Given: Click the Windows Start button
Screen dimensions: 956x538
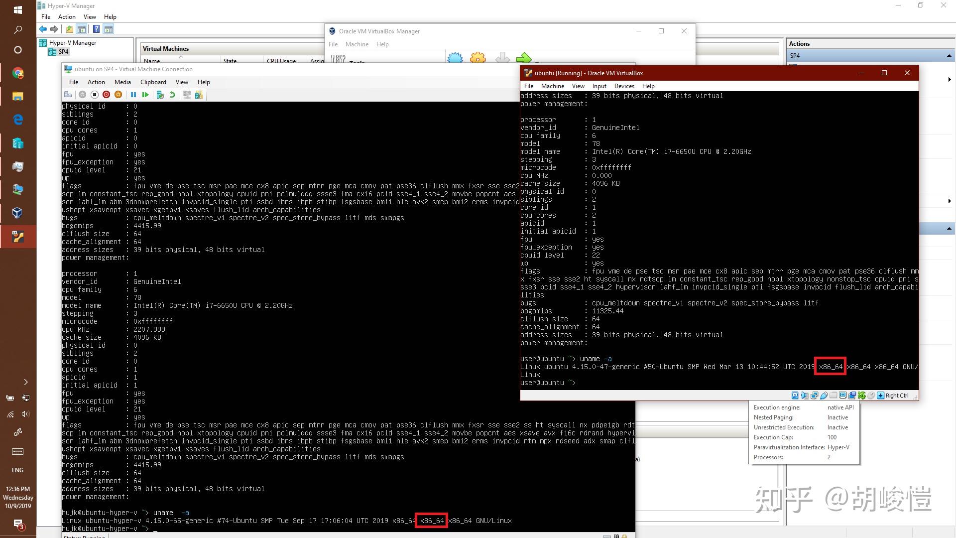Looking at the screenshot, I should pos(18,10).
